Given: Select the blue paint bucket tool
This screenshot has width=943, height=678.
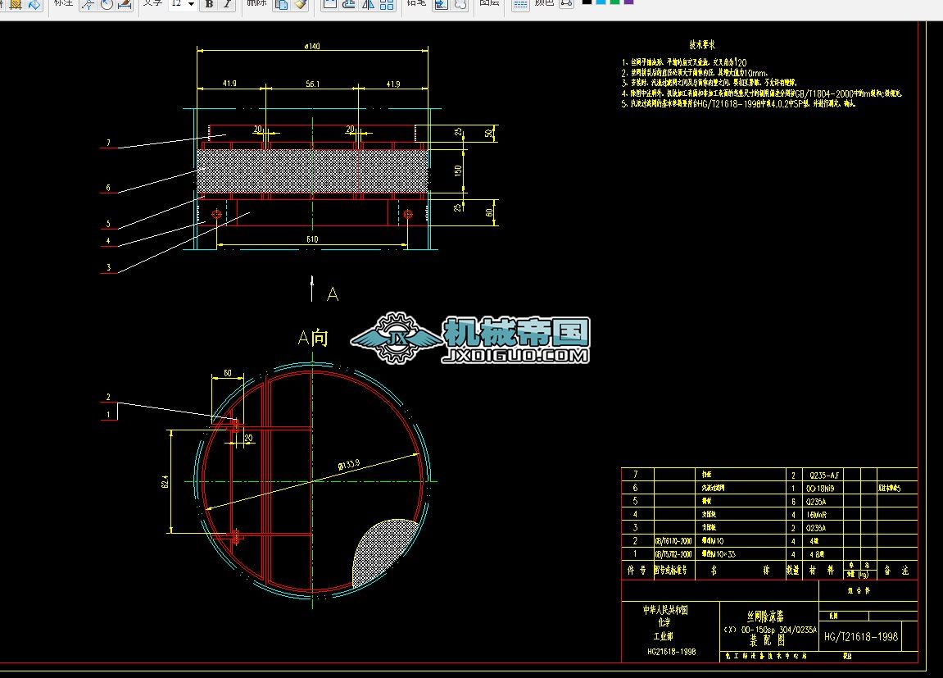Looking at the screenshot, I should point(34,3).
